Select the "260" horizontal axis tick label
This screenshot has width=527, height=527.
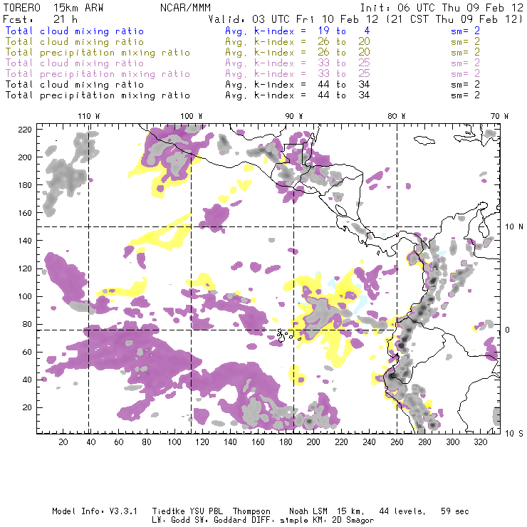[397, 442]
